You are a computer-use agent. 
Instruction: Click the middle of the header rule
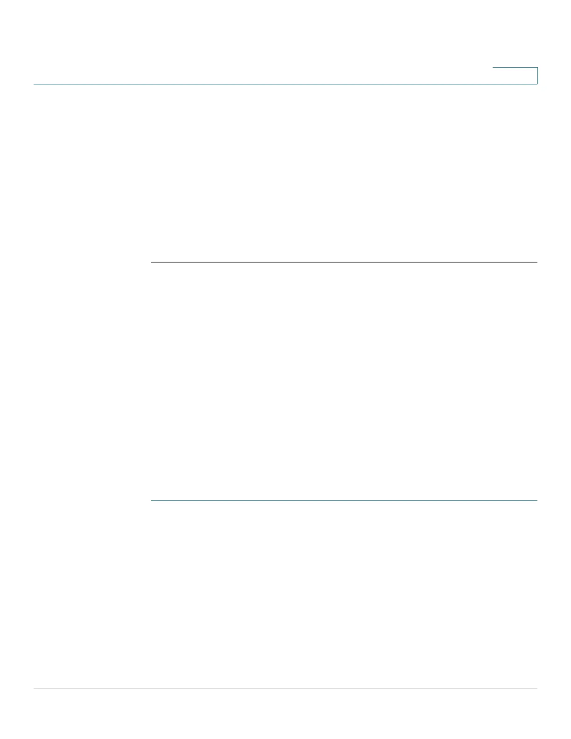click(285, 84)
